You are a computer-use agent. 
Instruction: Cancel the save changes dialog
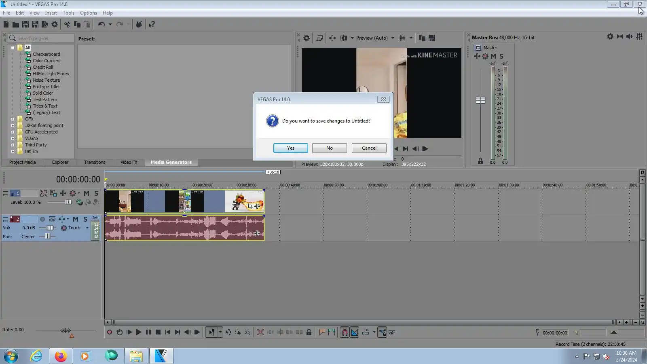[369, 148]
